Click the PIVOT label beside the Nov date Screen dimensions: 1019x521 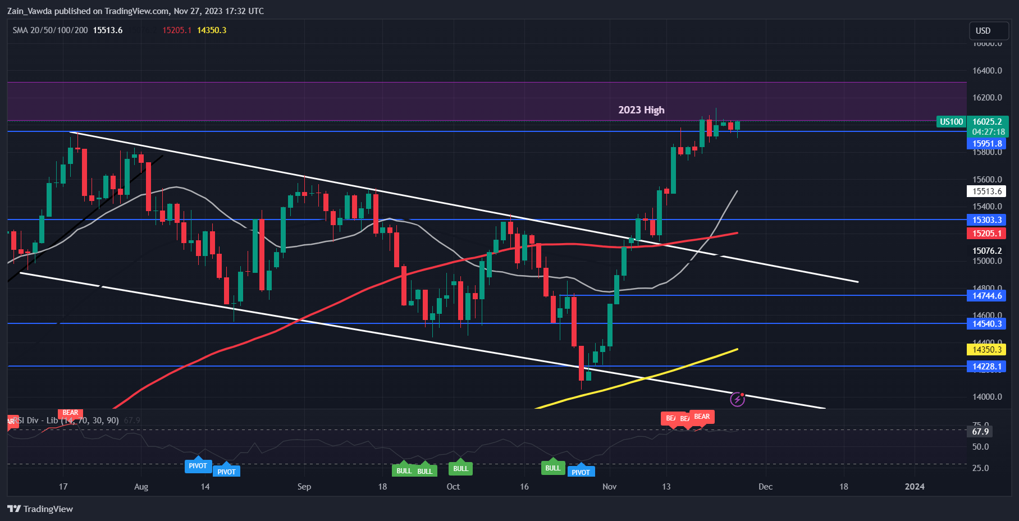[x=581, y=472]
